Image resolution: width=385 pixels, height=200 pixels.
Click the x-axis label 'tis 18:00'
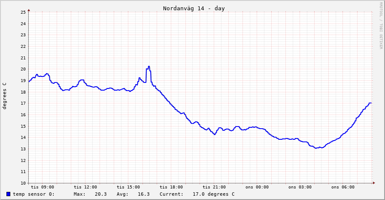click(171, 187)
